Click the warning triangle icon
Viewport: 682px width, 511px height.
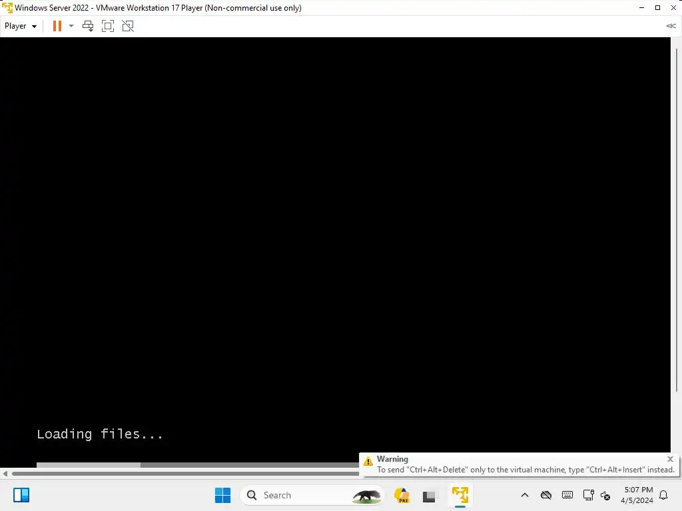tap(368, 461)
